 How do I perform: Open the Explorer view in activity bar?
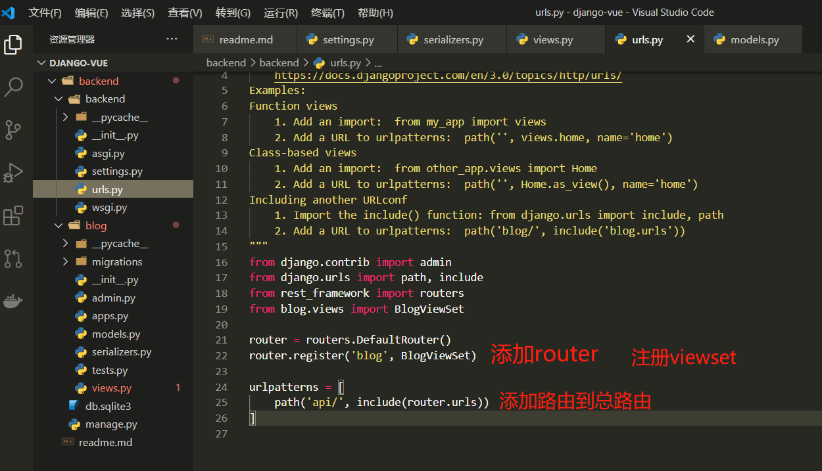(14, 45)
